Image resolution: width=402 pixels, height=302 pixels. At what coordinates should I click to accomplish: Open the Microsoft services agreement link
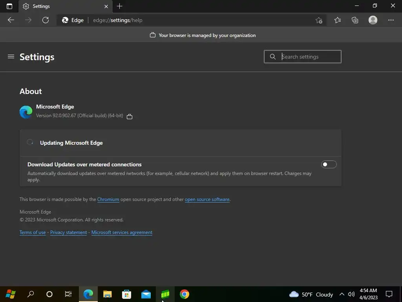(x=122, y=232)
